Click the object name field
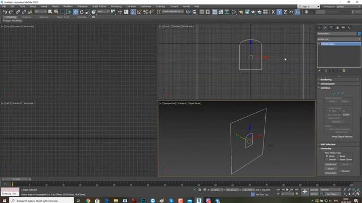The width and height of the screenshot is (362, 203). pos(337,34)
